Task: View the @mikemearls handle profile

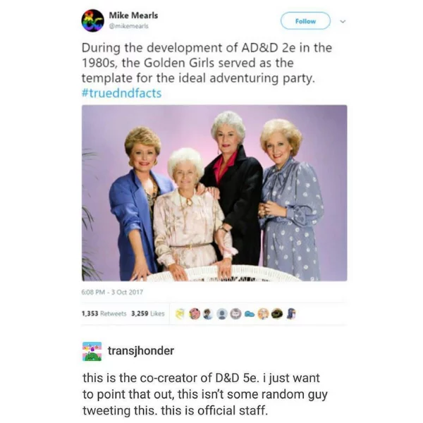Action: coord(128,26)
